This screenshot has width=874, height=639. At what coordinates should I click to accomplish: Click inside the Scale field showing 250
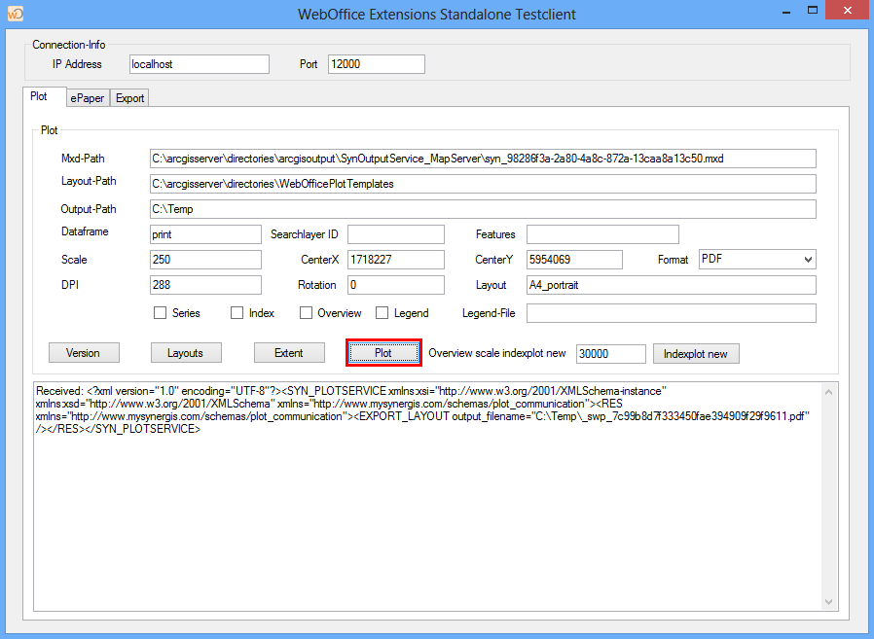click(x=205, y=259)
